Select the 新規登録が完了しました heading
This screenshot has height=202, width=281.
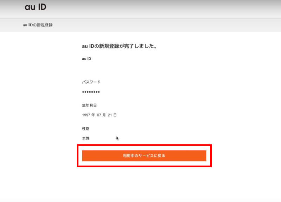coord(119,46)
